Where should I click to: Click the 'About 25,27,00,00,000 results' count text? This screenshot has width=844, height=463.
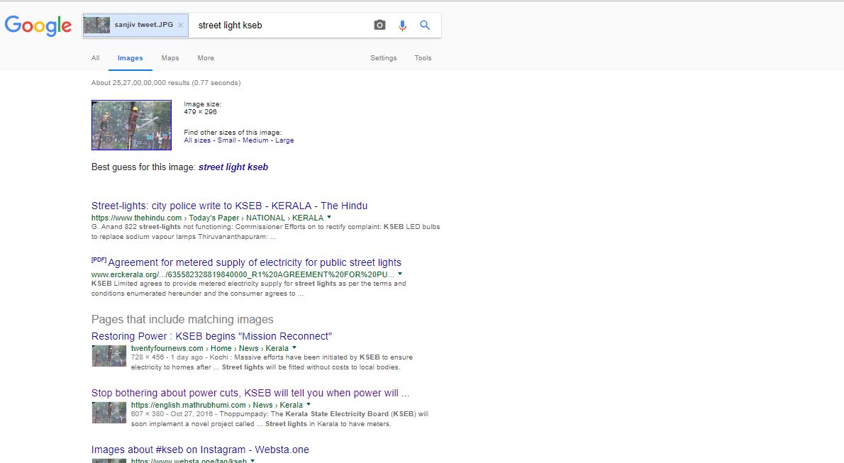pos(166,83)
